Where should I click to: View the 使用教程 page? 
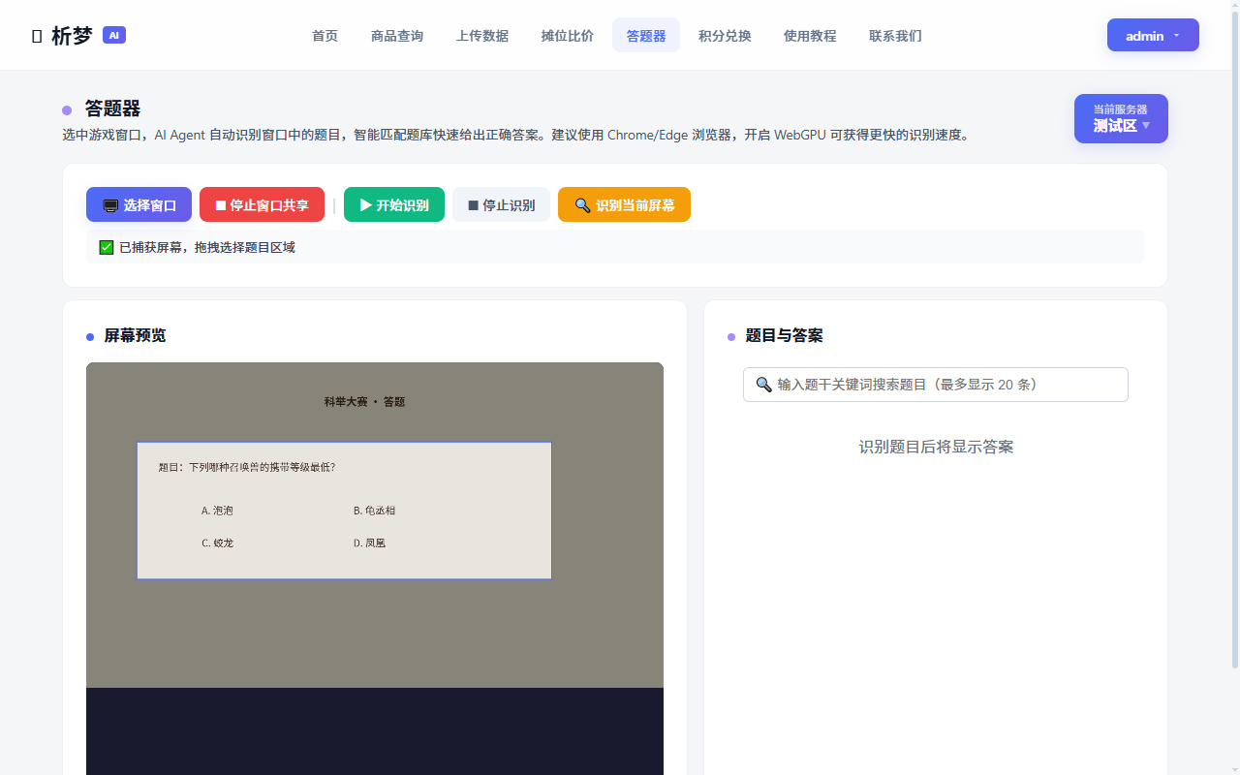(x=810, y=36)
